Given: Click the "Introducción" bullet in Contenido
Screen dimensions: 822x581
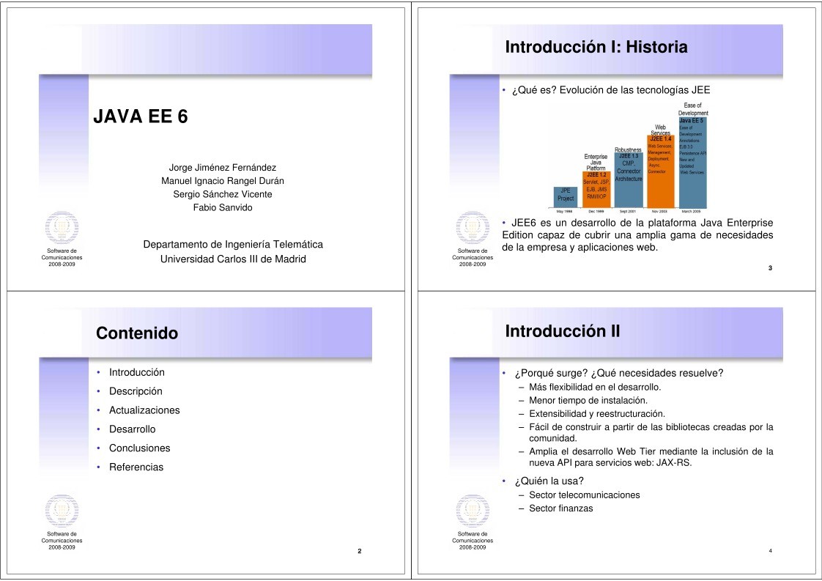Looking at the screenshot, I should [x=137, y=372].
